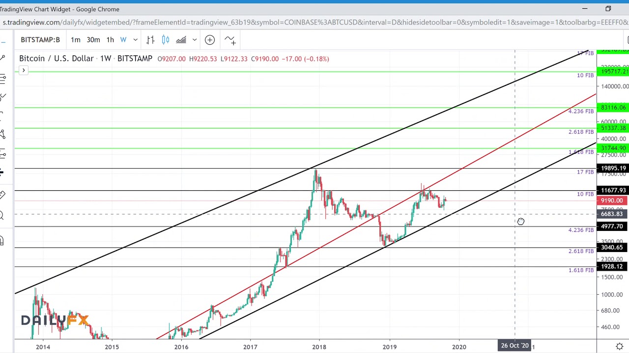Switch to the 1m interval
Image resolution: width=629 pixels, height=353 pixels.
pos(75,40)
